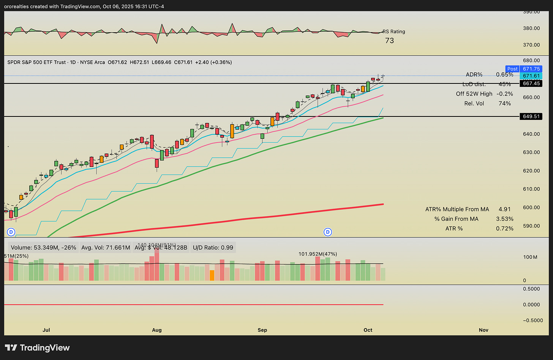Click the open value O671.62
Viewport: 553px width, 360px height.
coord(117,62)
